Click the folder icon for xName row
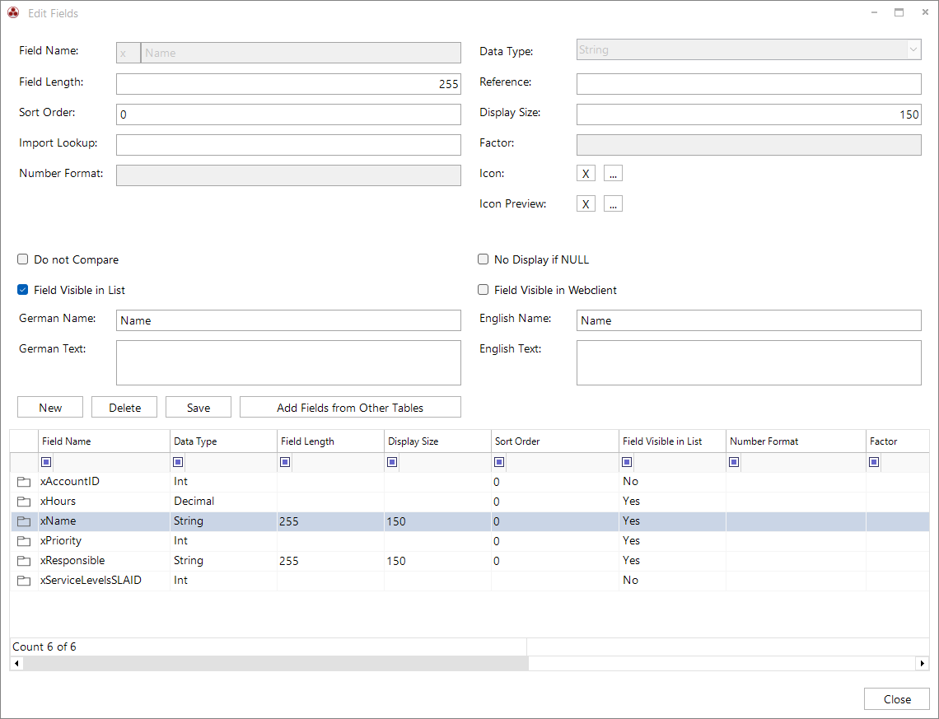Screen dimensions: 939x719 pos(24,521)
